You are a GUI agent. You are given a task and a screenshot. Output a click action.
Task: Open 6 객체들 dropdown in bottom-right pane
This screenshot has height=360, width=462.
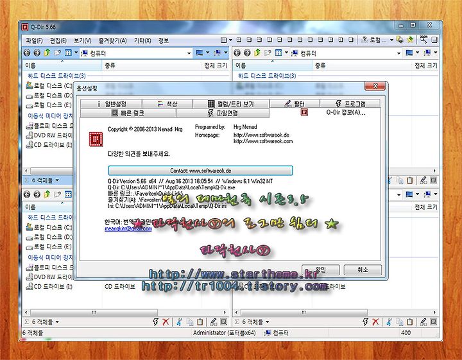tap(268, 321)
